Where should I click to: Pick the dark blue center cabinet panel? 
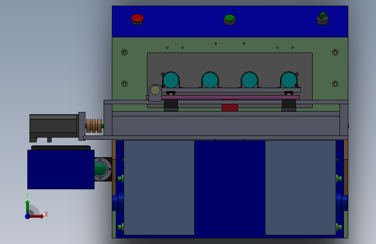(x=230, y=188)
